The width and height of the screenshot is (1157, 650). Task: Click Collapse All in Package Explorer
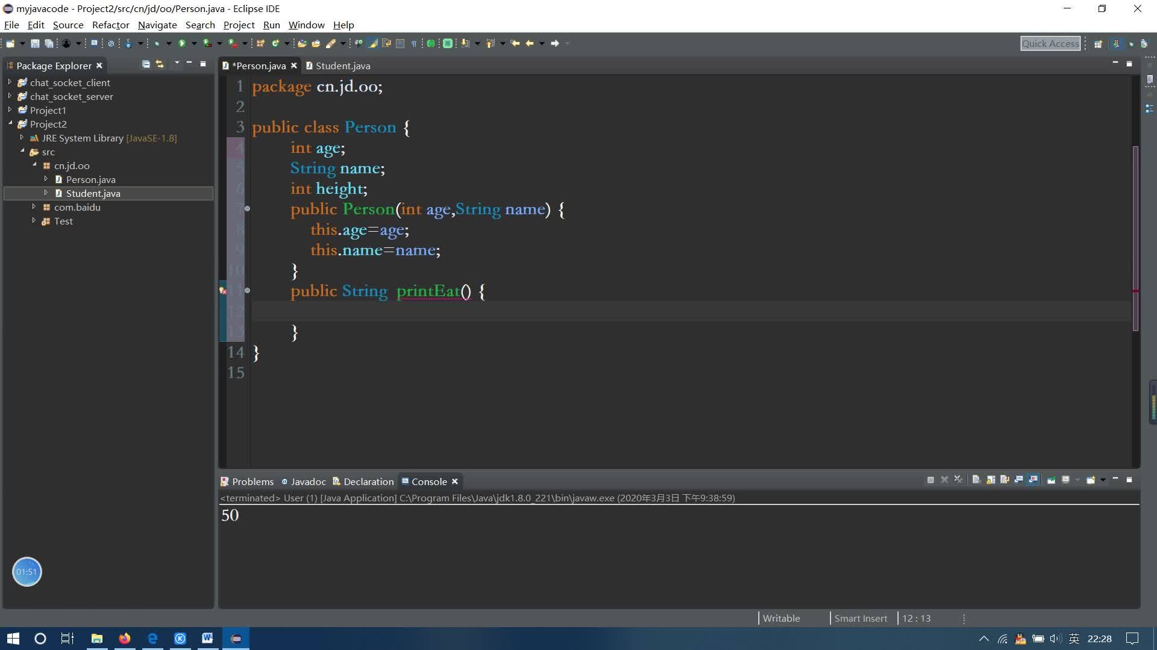[146, 64]
